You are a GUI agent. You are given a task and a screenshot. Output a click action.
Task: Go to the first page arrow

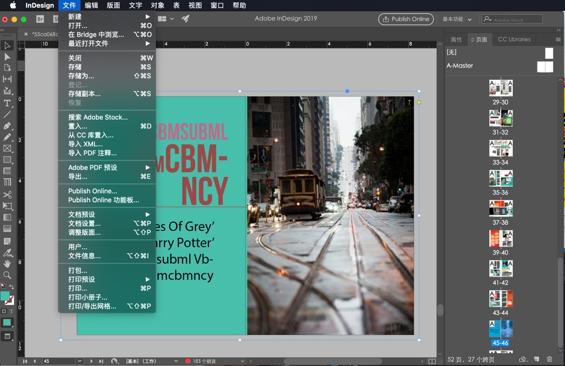pyautogui.click(x=25, y=361)
